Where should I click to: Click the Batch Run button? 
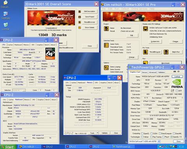[x=176, y=52]
